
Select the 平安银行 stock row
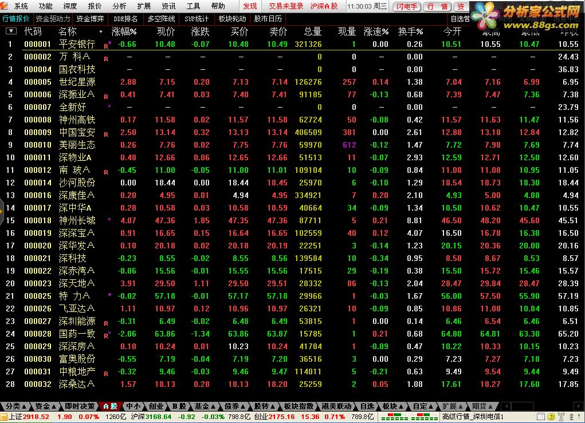292,44
